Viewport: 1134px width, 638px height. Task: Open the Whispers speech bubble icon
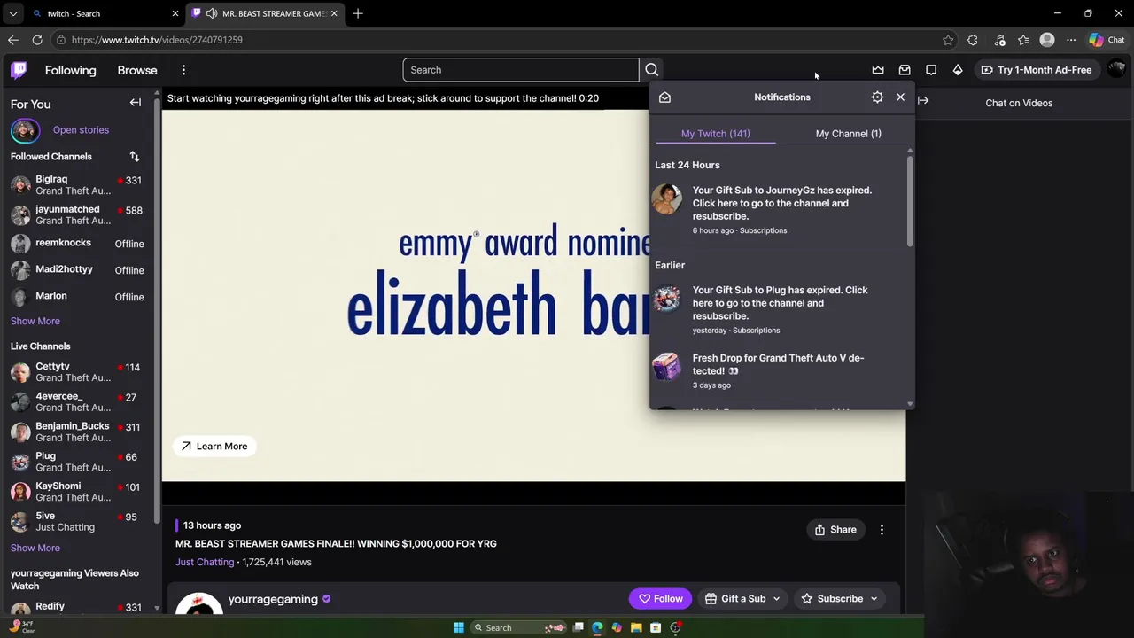click(x=931, y=70)
